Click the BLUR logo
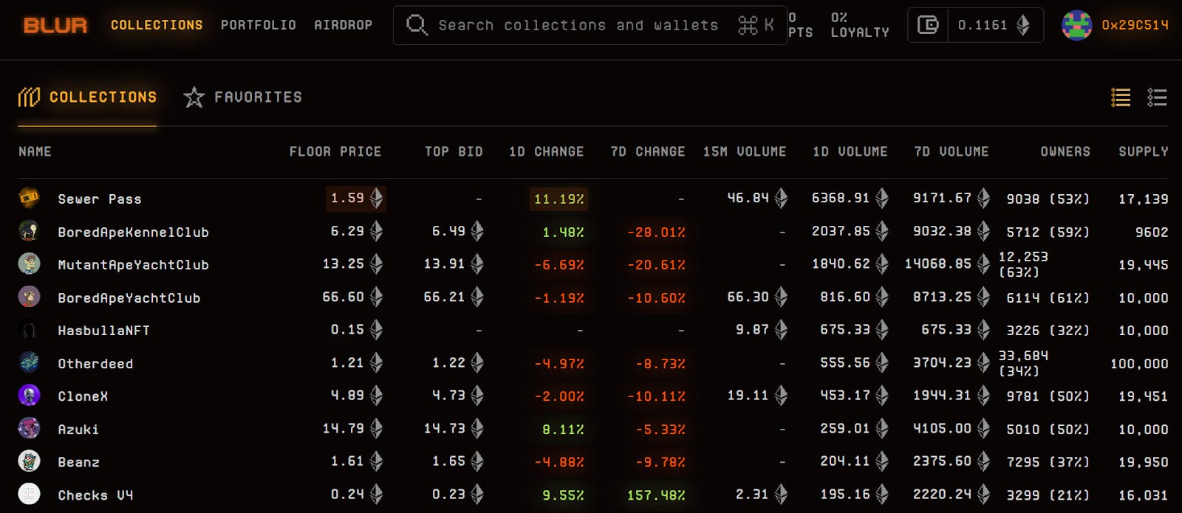Screen dimensions: 1182x513 (x=55, y=25)
